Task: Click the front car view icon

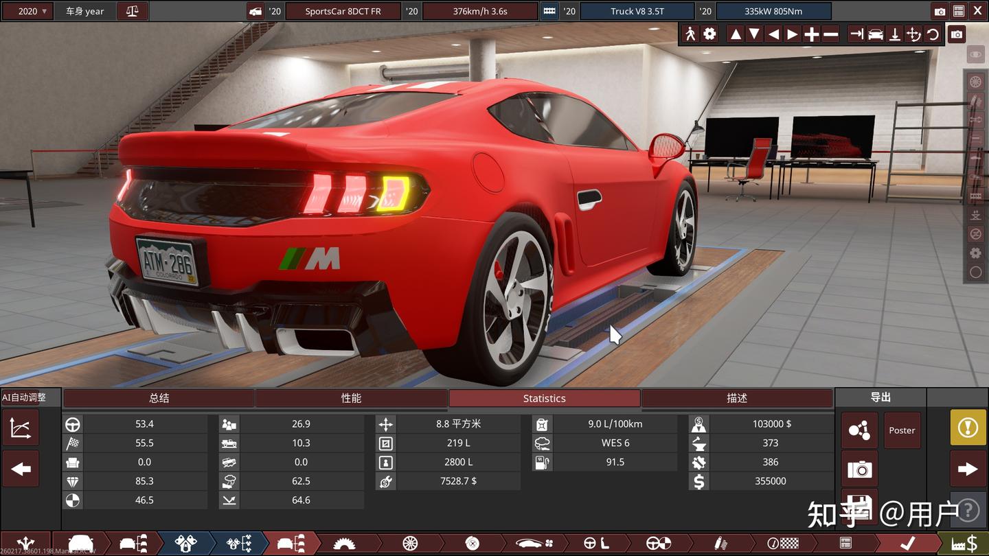Action: [876, 34]
